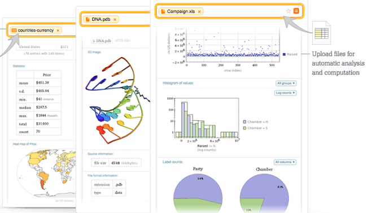Screen dimensions: 372x213
Task: Click the Source information heading
Action: coord(100,154)
